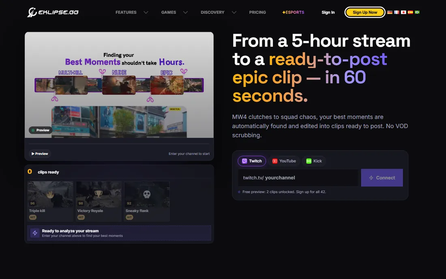Switch language via the Japanese flag
The image size is (446, 279).
[x=403, y=12]
